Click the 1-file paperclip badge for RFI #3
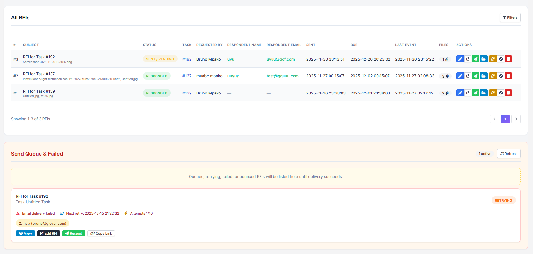 [445, 59]
